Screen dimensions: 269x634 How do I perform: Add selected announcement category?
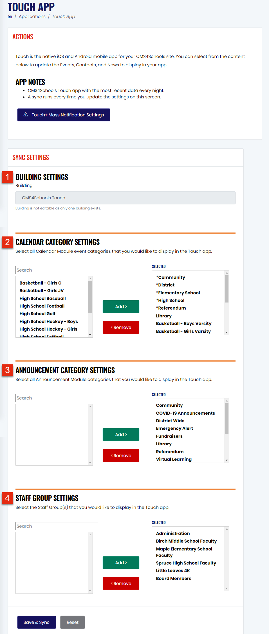pos(121,434)
